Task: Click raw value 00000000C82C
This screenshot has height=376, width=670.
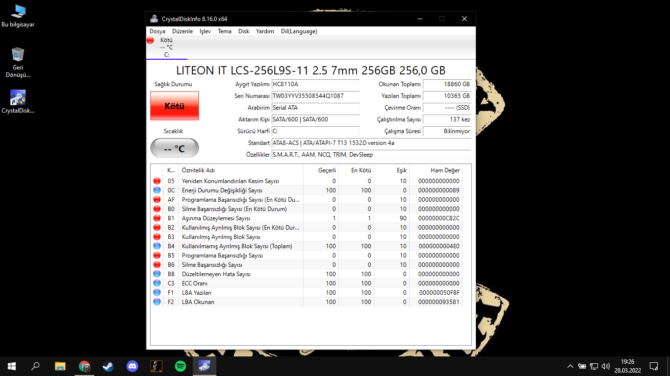Action: pyautogui.click(x=439, y=218)
